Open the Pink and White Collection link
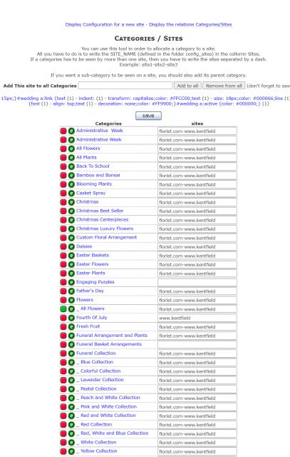Image resolution: width=290 pixels, height=457 pixels. click(x=108, y=406)
